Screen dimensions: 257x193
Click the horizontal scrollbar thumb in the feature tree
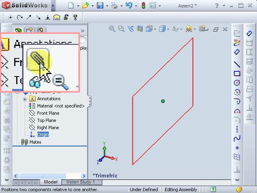click(43, 176)
